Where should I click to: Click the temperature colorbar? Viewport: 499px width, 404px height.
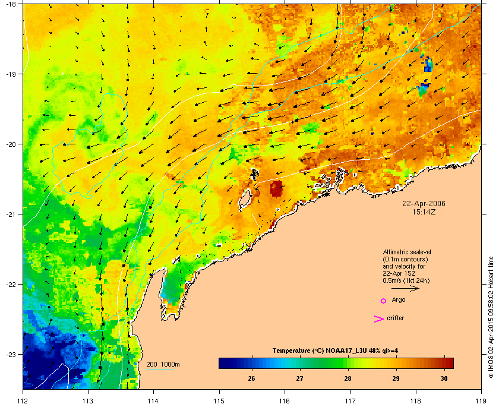[x=336, y=363]
